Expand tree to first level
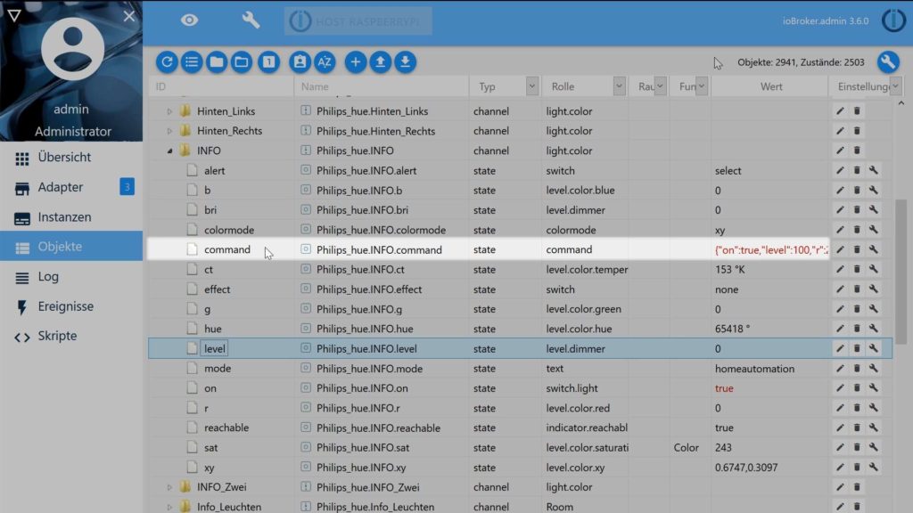 [x=268, y=62]
